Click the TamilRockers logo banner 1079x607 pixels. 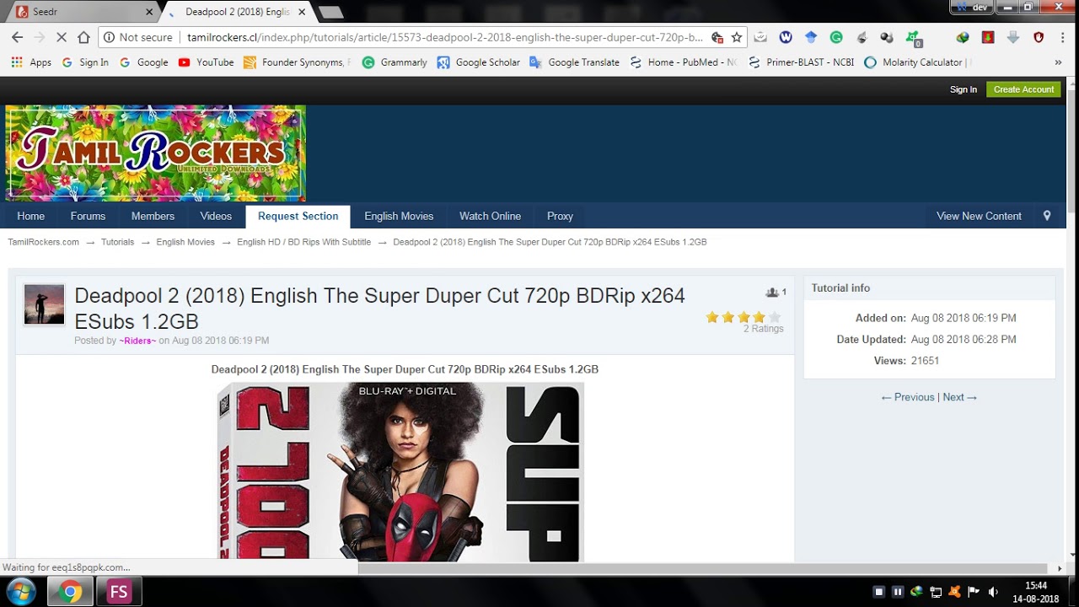pos(155,153)
